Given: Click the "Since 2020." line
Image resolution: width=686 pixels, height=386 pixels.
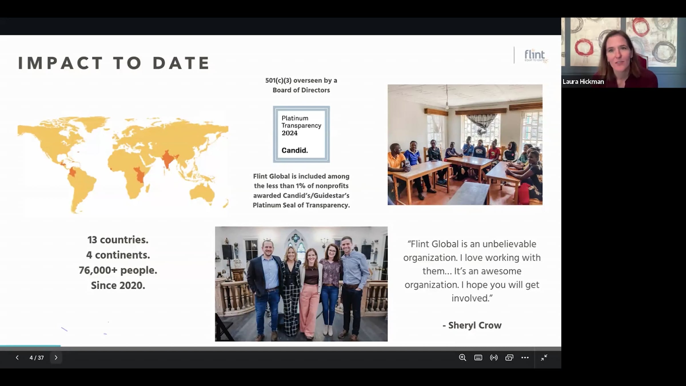Looking at the screenshot, I should pos(118,285).
